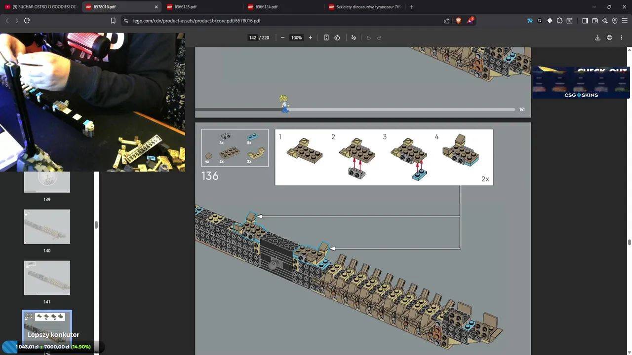This screenshot has width=632, height=355.
Task: Open the Brave VPN shield icon
Action: (x=615, y=21)
